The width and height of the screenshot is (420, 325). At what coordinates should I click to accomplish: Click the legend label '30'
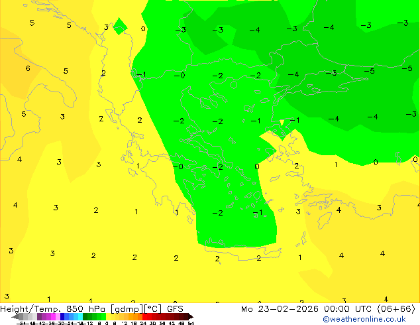152,323
